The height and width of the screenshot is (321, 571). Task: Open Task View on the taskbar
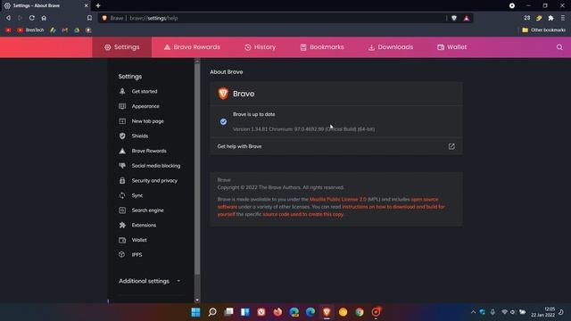pos(228,312)
